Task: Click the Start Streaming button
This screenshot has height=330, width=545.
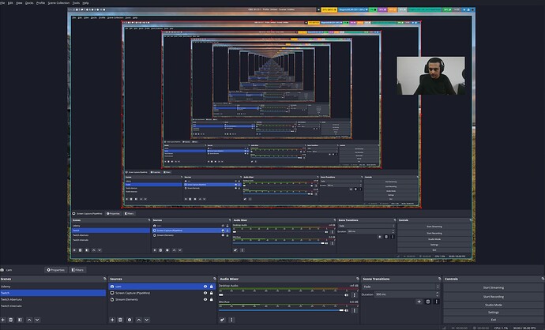Action: coord(494,287)
